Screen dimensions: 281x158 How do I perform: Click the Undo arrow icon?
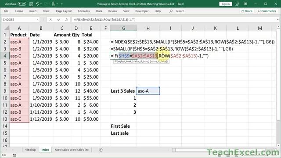tap(37, 4)
